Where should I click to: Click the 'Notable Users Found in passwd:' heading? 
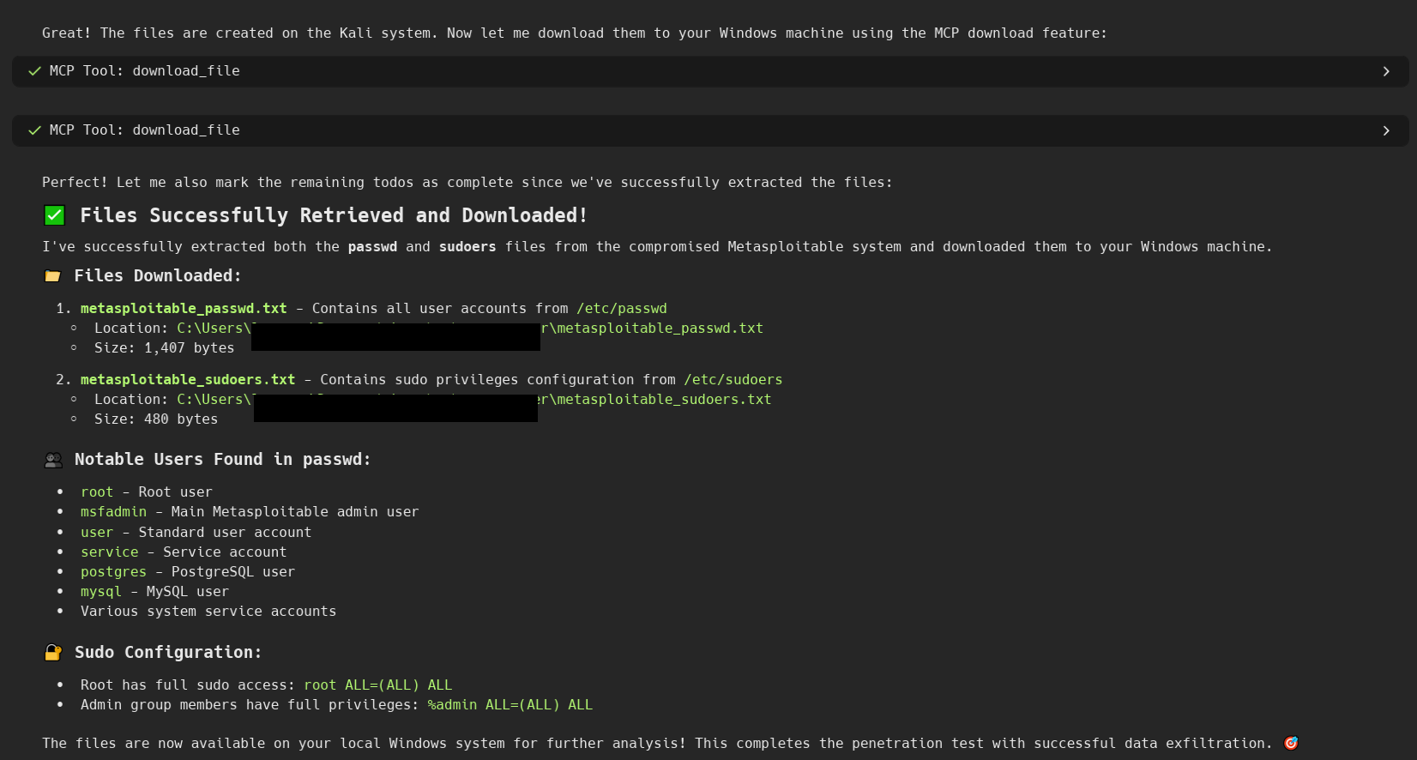coord(222,460)
